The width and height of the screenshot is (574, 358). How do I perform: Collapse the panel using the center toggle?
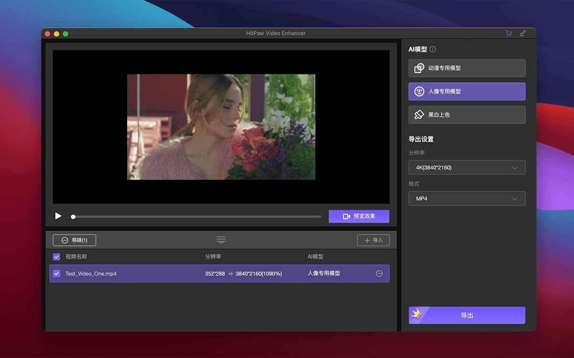click(x=221, y=240)
